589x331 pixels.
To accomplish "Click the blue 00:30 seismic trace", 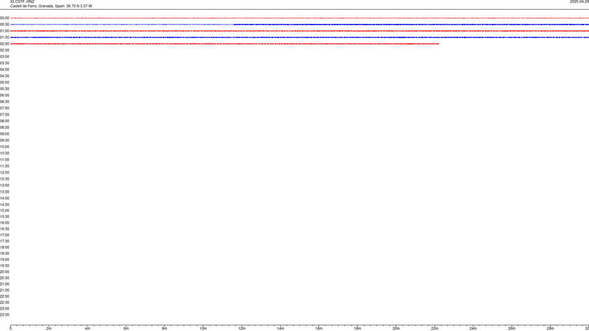I will [x=299, y=25].
